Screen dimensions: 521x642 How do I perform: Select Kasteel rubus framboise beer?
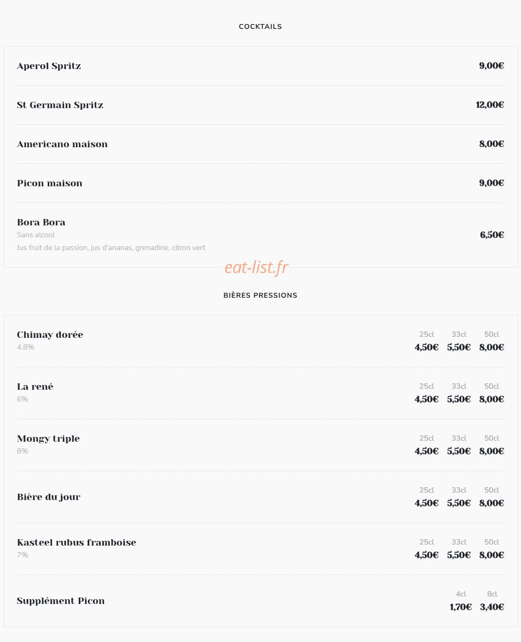(x=77, y=542)
